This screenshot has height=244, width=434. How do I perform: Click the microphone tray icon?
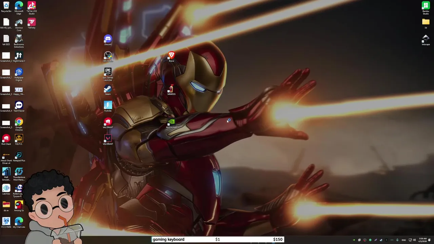click(397, 240)
